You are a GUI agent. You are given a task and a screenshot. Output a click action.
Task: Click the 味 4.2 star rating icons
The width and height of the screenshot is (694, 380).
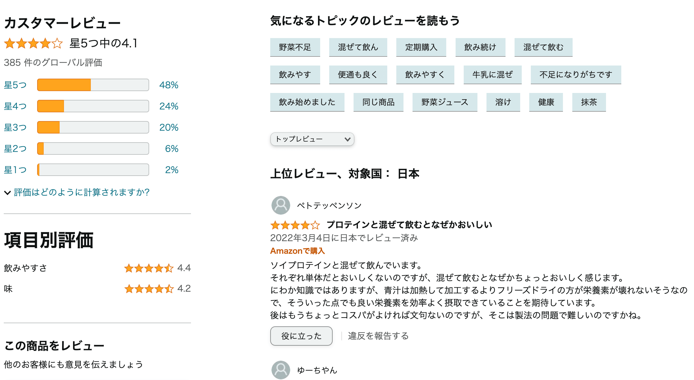click(149, 289)
